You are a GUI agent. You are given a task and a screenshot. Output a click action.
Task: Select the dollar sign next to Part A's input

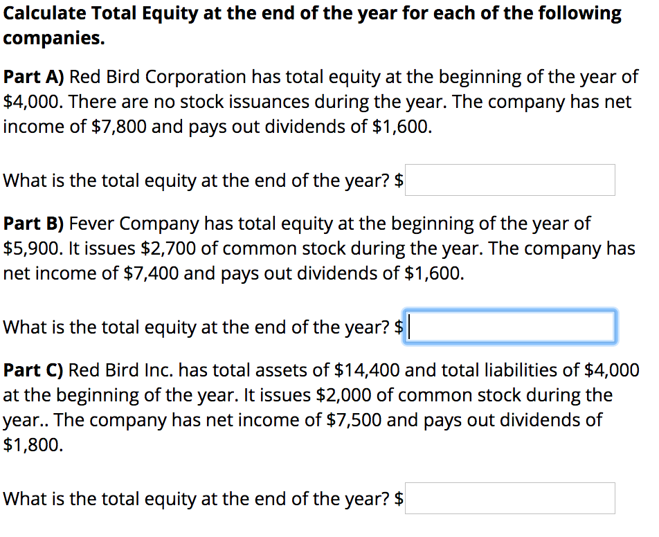(x=399, y=180)
